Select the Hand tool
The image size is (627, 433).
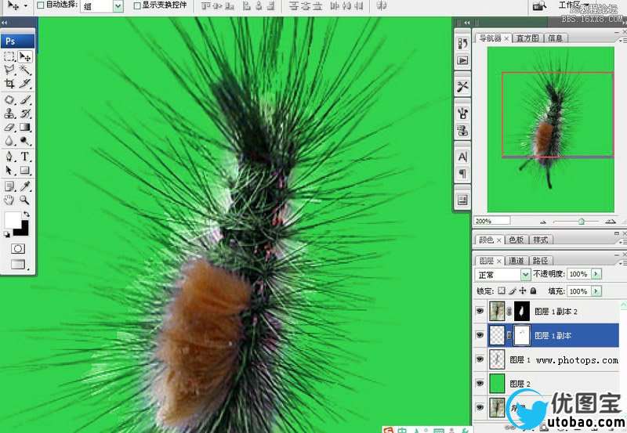pyautogui.click(x=9, y=200)
